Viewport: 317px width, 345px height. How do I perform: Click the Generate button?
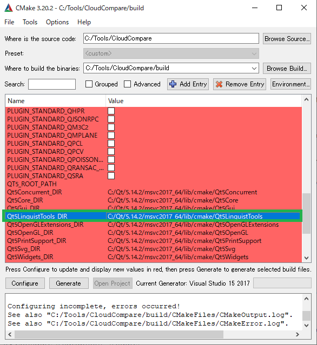tap(69, 283)
